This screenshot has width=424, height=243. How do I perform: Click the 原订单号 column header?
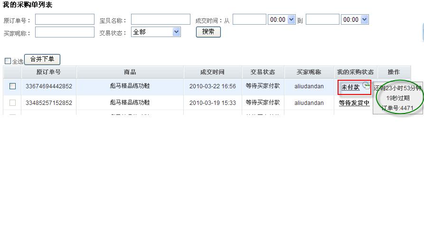49,72
